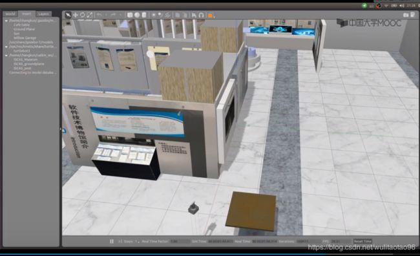
Task: Collapse the first /home model path folder
Action: [6, 21]
